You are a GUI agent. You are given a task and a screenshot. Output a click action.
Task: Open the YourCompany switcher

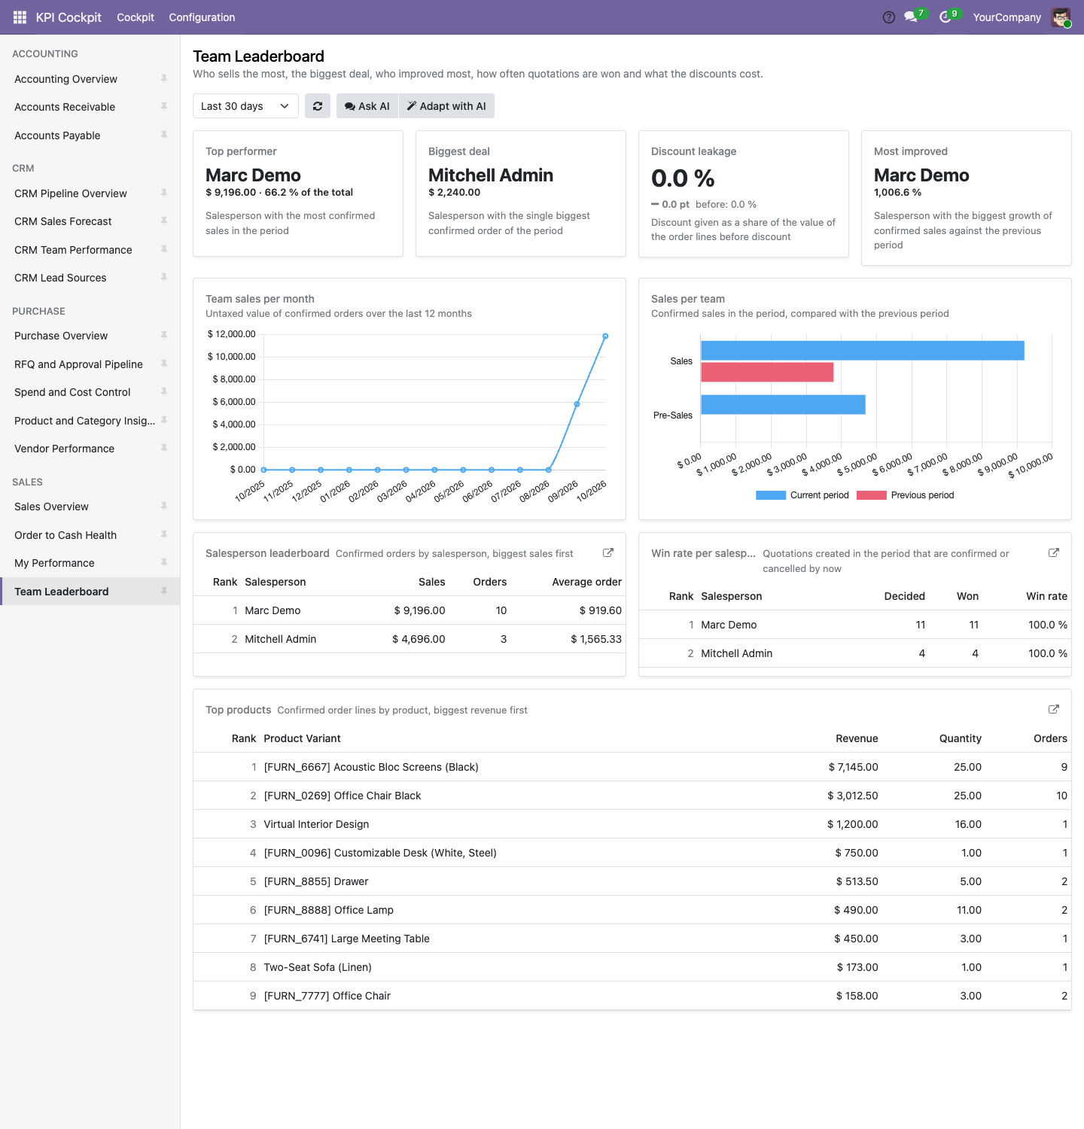pos(1006,17)
